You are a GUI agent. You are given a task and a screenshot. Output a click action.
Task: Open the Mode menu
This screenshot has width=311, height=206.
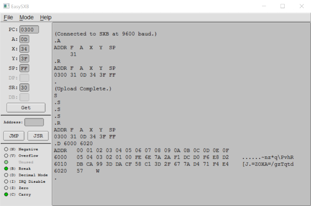click(x=26, y=17)
